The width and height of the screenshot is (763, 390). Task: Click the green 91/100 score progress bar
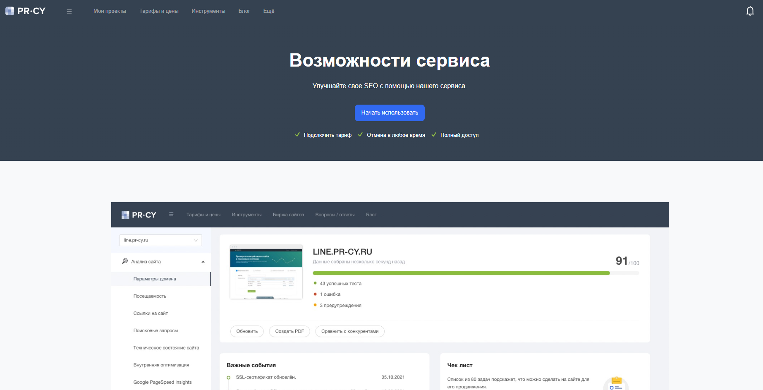pos(461,273)
